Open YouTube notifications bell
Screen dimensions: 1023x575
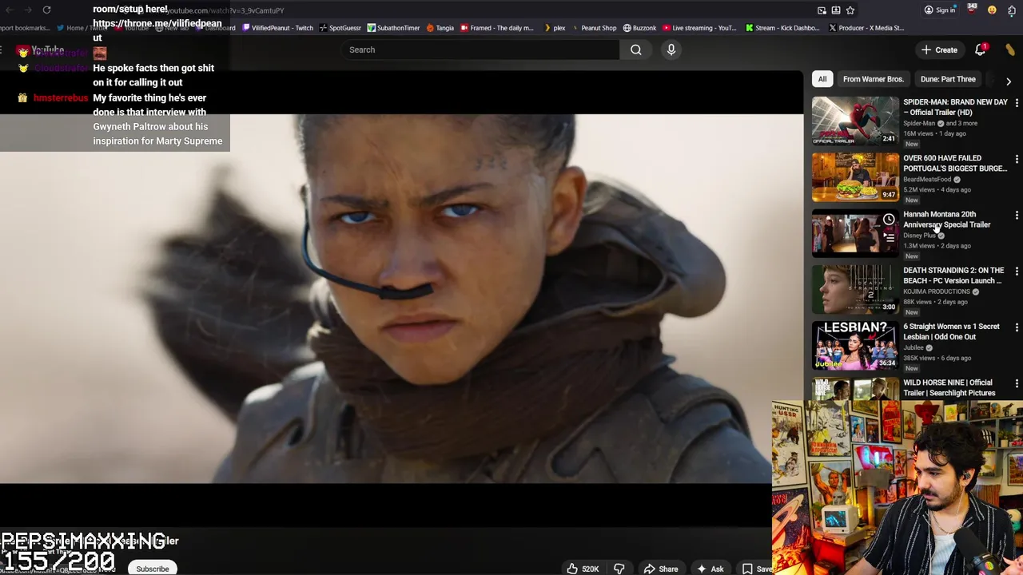click(x=980, y=50)
